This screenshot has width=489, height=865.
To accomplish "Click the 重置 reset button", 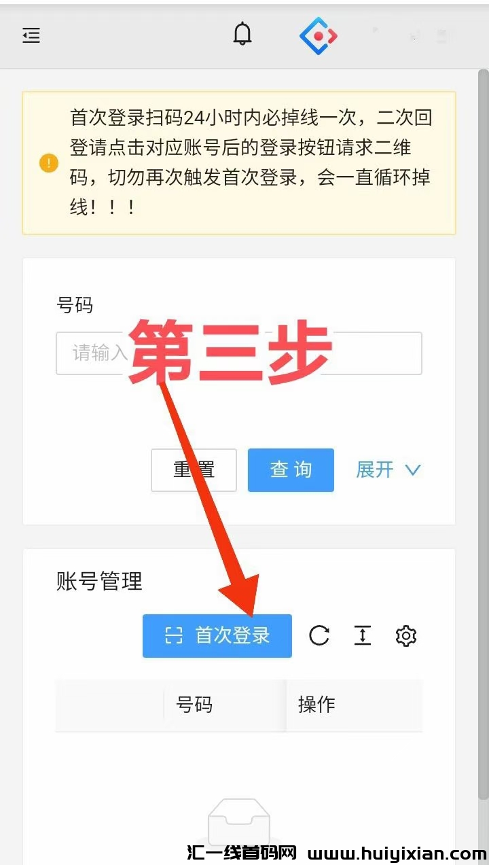I will 194,470.
